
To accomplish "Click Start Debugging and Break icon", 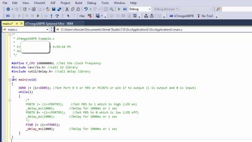I will [x=125, y=9].
